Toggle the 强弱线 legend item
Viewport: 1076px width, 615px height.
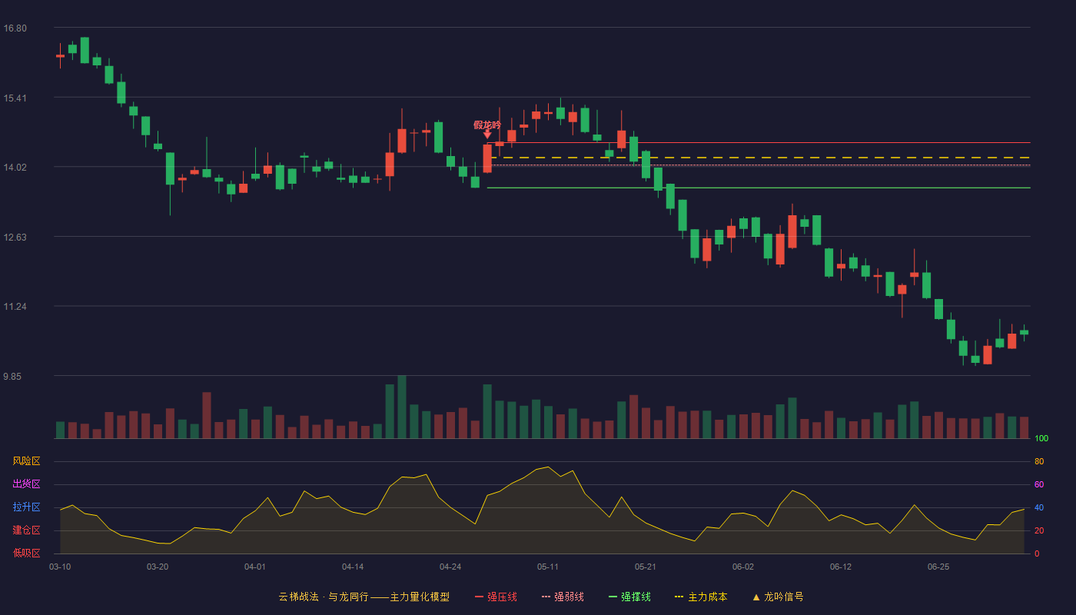point(563,597)
